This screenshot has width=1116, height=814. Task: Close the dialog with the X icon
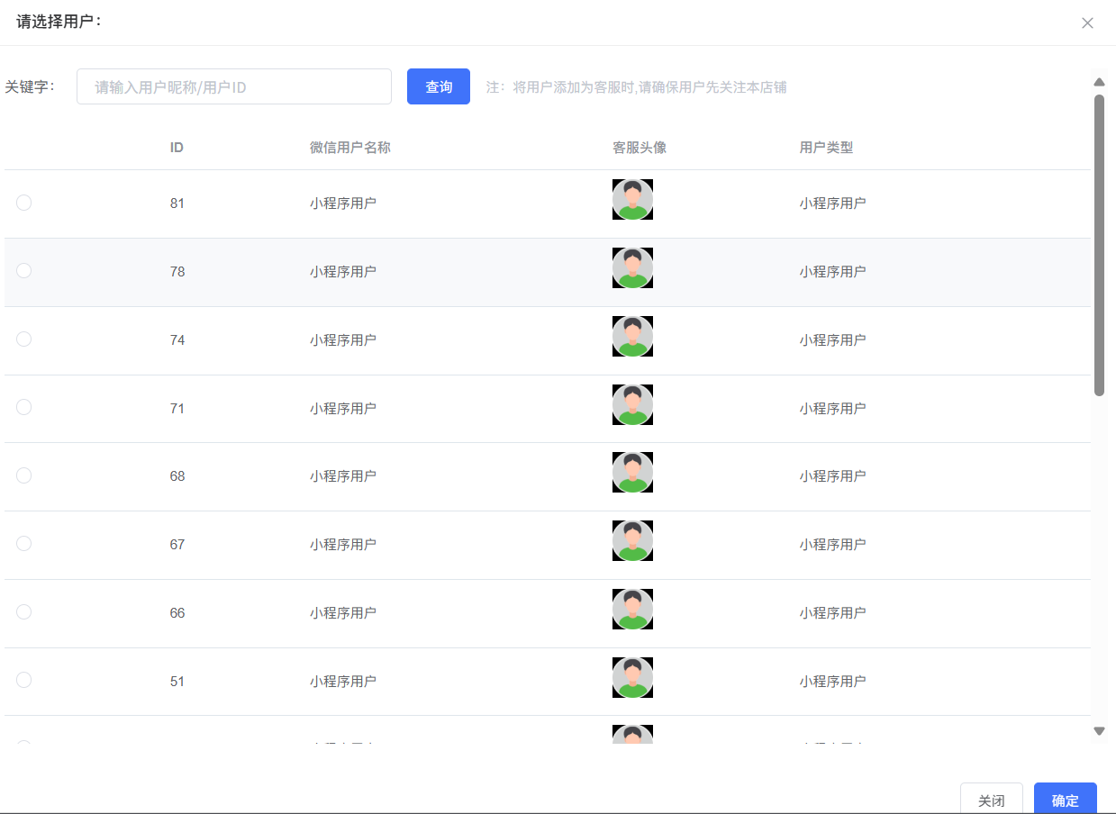pyautogui.click(x=1087, y=23)
